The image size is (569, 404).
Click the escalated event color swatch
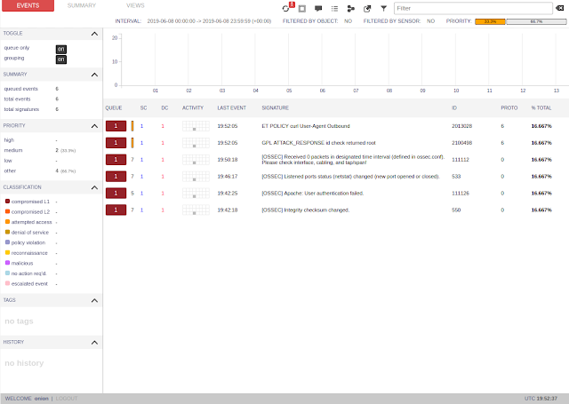pyautogui.click(x=8, y=283)
